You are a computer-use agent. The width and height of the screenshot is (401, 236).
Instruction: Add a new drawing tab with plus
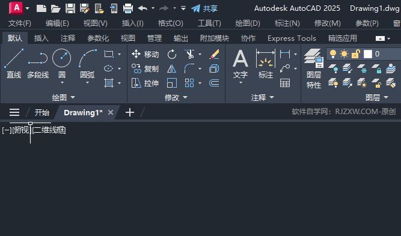[130, 112]
